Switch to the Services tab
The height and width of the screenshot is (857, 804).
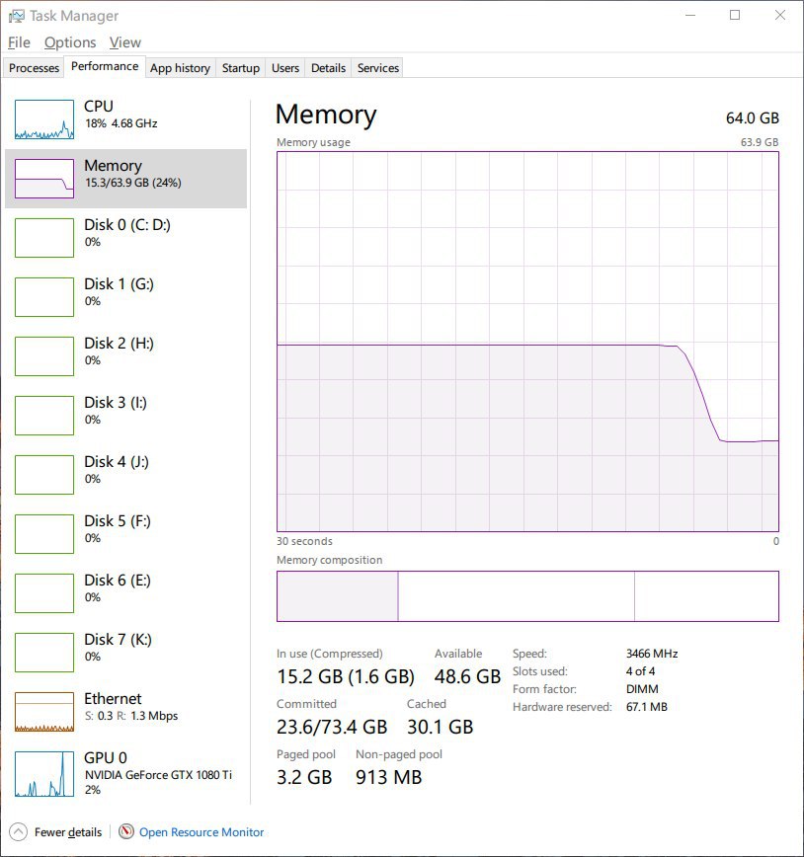[378, 68]
